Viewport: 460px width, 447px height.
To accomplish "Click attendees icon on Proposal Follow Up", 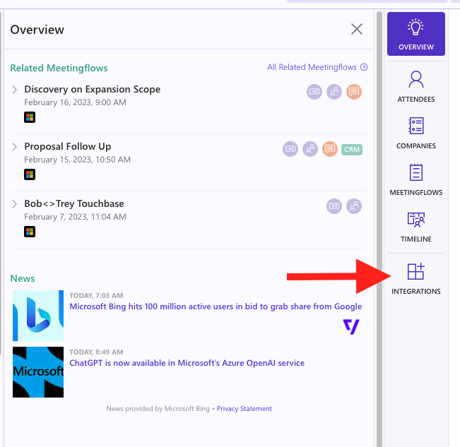I will coord(310,149).
